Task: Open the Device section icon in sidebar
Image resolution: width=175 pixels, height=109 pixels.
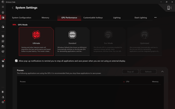Action: tap(3, 17)
